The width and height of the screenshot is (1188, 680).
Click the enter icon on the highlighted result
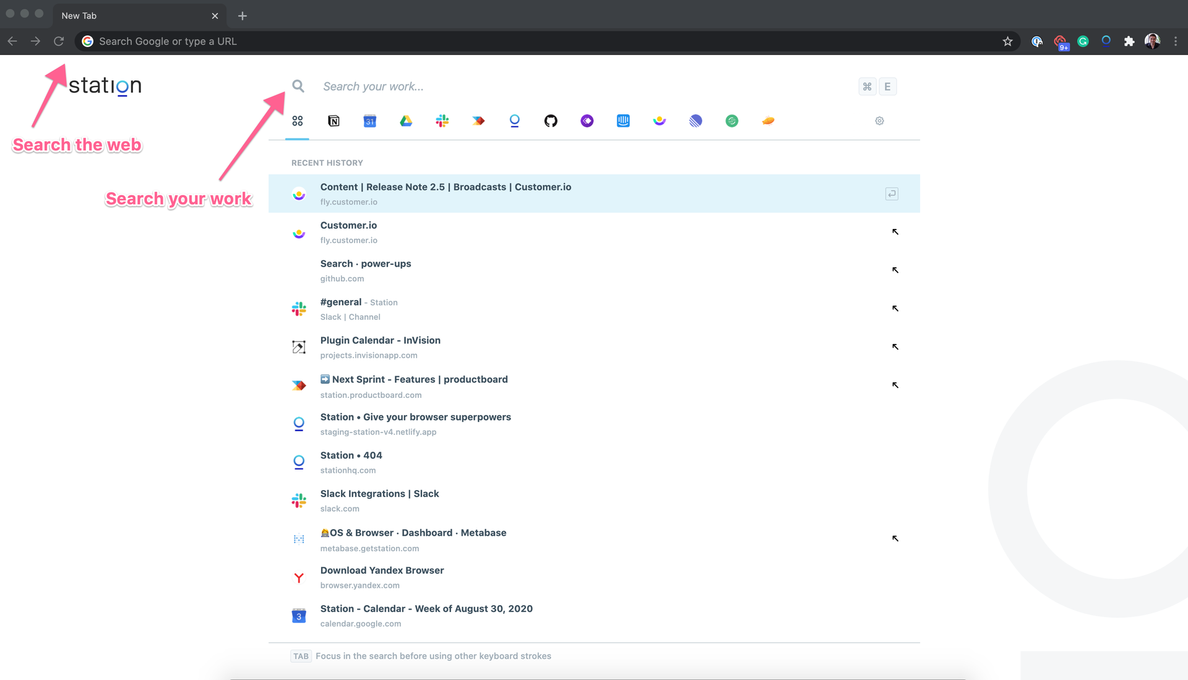click(892, 194)
